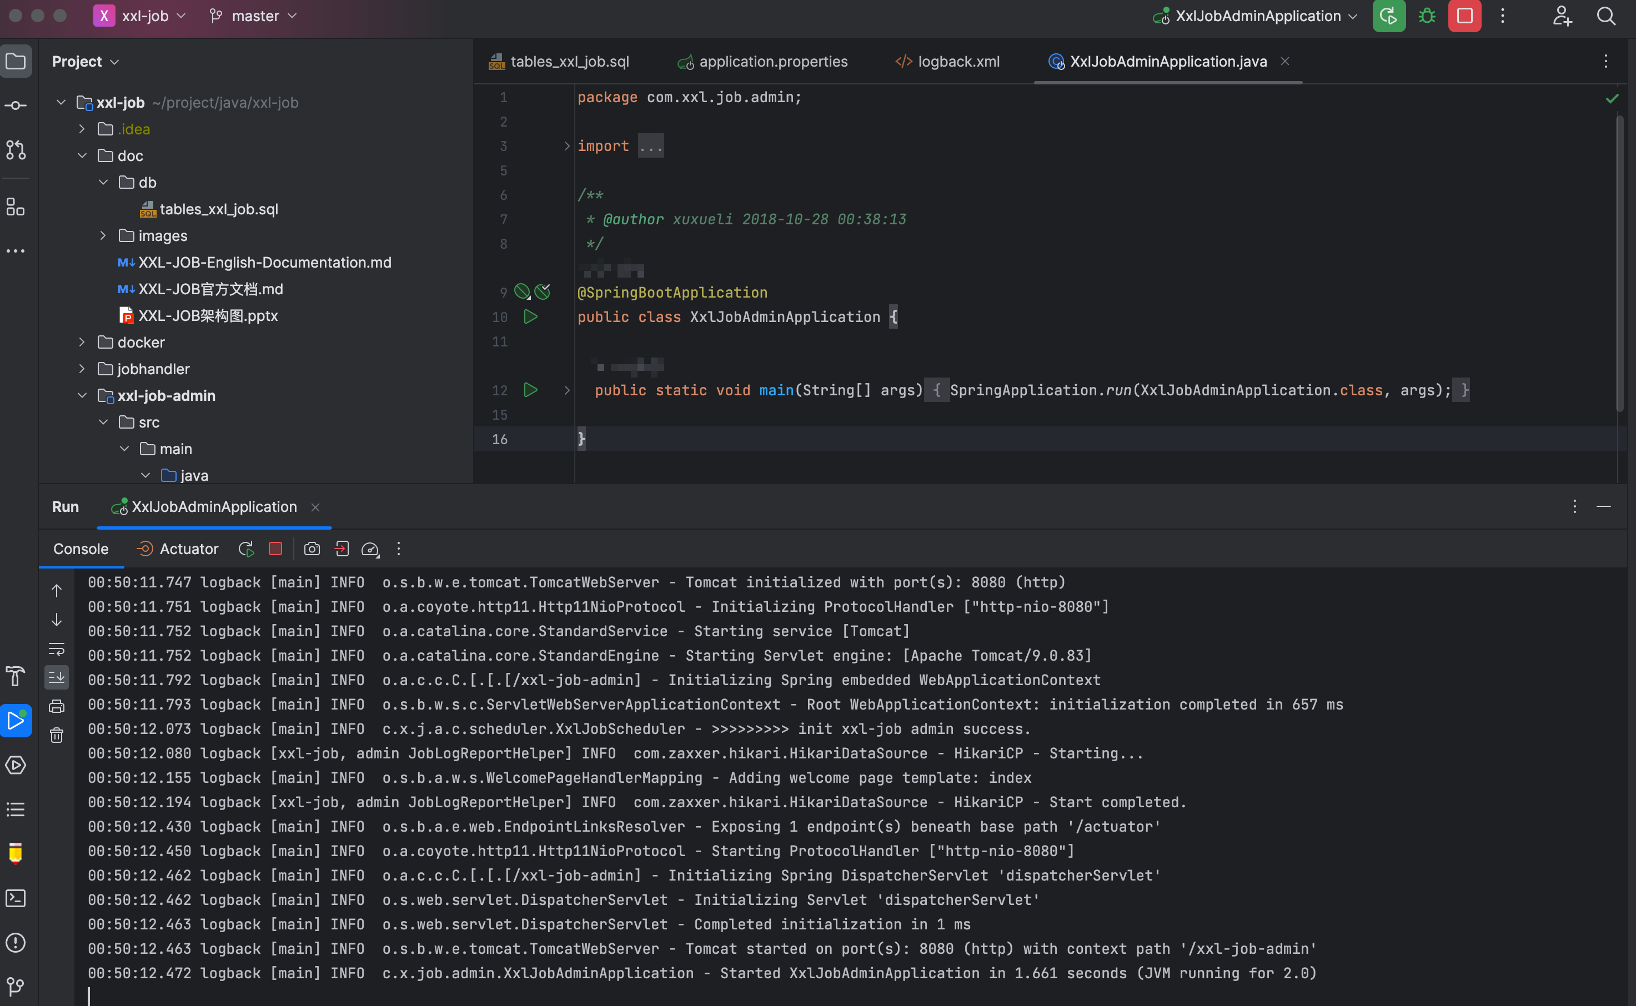Open the Project tool window icon

tap(16, 62)
